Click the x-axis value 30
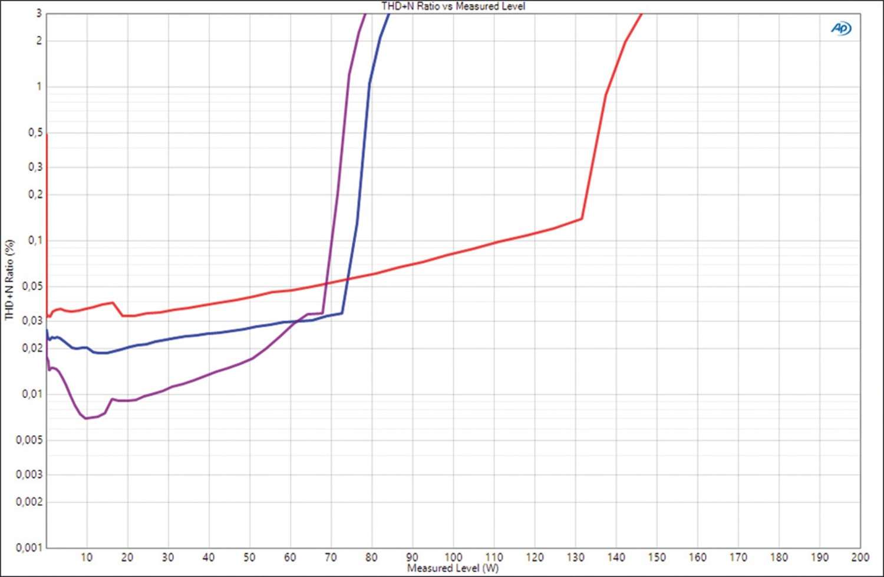This screenshot has width=884, height=577. (x=168, y=557)
